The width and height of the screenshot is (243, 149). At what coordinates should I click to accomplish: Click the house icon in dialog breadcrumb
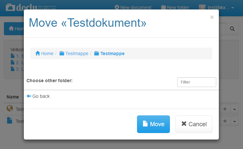(38, 53)
